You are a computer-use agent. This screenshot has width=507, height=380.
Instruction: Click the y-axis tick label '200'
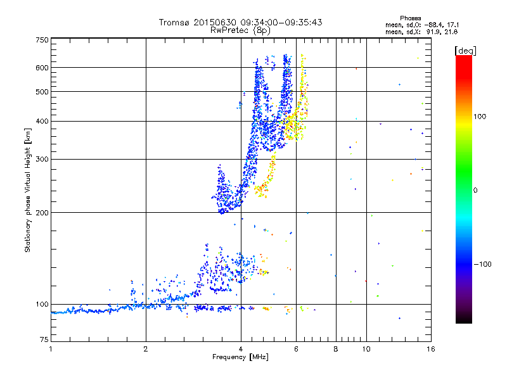coord(42,213)
